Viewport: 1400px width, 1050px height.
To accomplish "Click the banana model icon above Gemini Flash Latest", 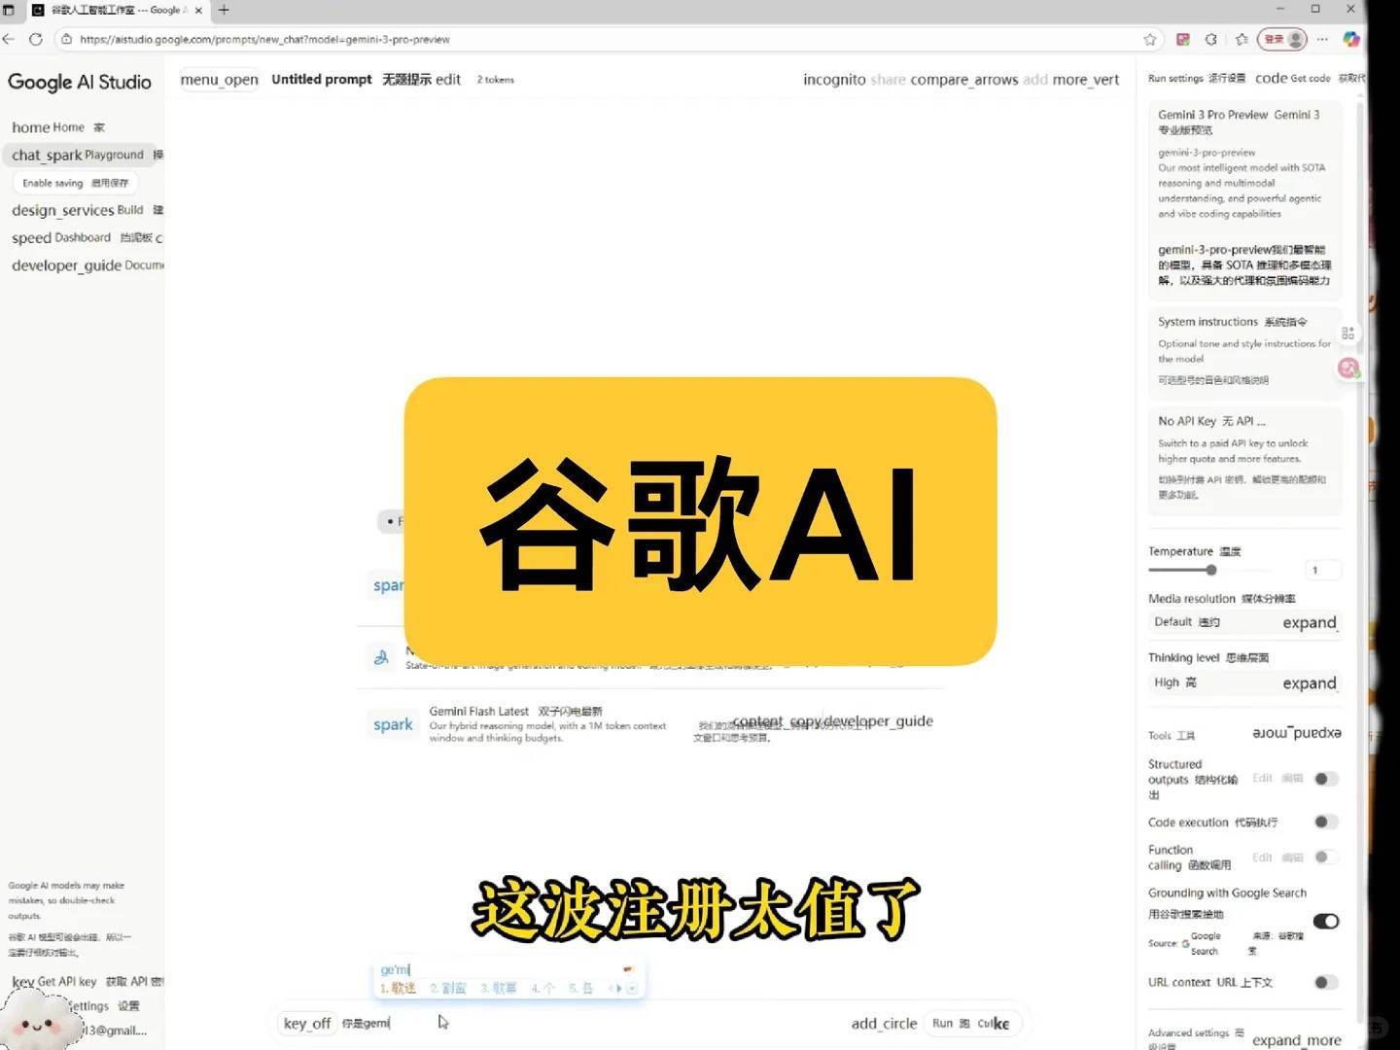I will click(x=381, y=657).
